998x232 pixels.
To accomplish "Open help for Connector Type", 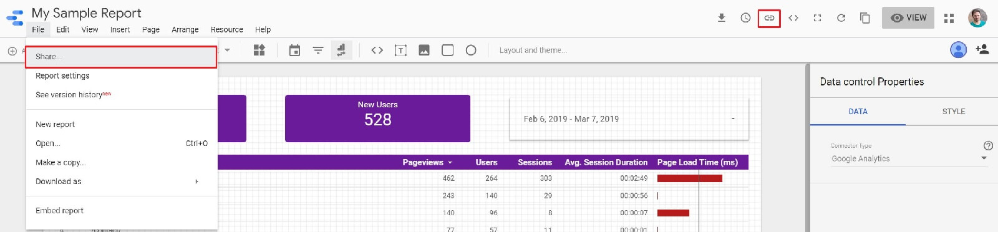I will tap(988, 145).
